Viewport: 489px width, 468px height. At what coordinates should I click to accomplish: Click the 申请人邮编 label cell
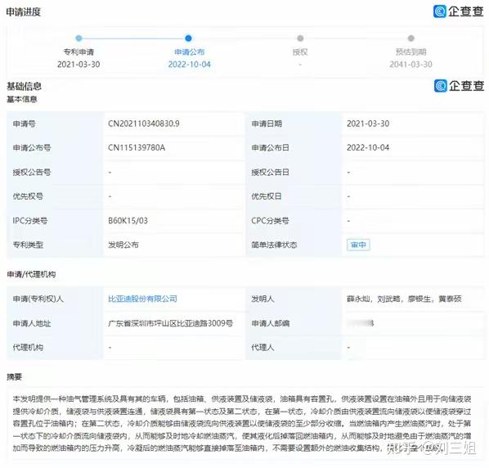294,323
